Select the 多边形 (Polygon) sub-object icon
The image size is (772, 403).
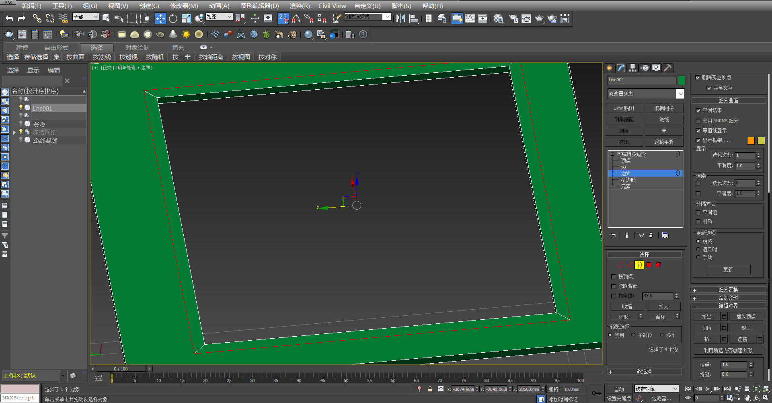tap(649, 265)
